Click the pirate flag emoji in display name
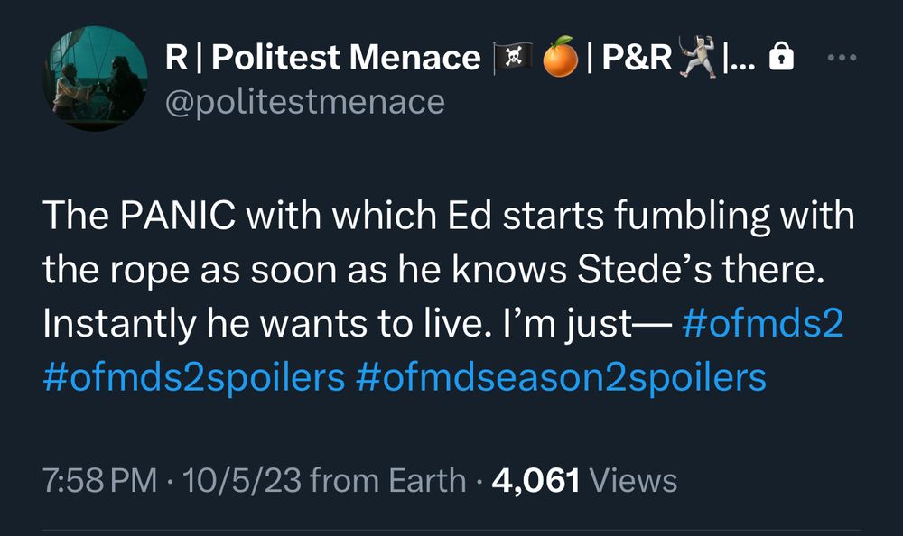 coord(512,57)
